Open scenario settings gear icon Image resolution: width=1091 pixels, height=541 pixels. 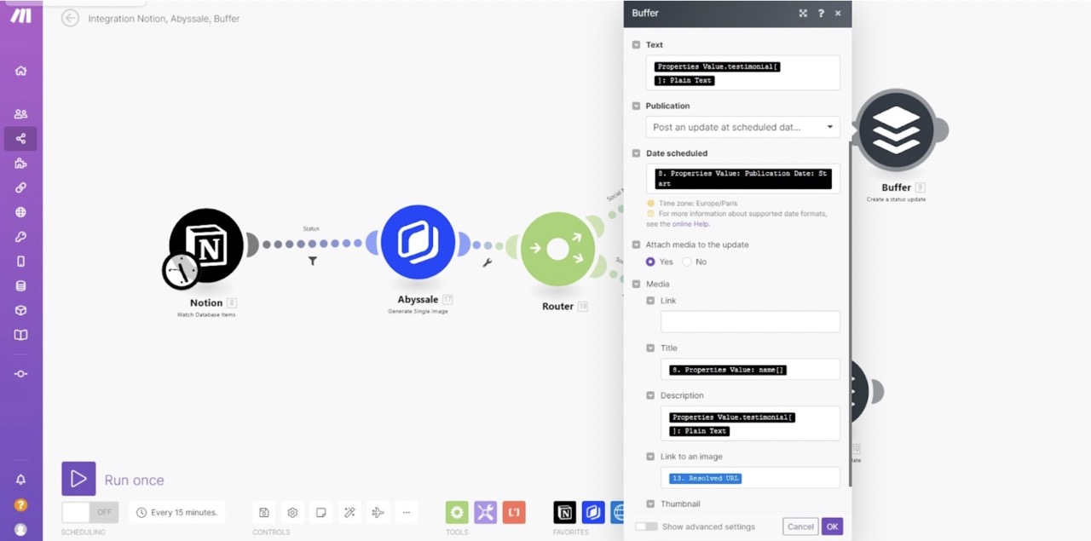292,512
